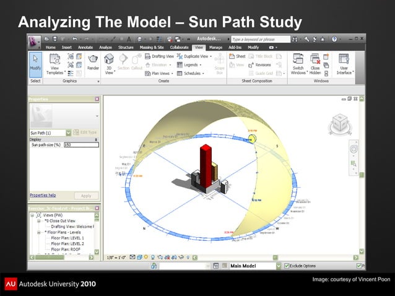The width and height of the screenshot is (395, 296).
Task: Click Sun Path sun icon in view control bar
Action: click(x=146, y=257)
